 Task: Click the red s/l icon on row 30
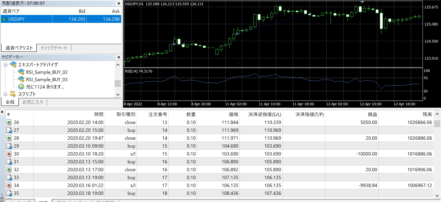click(x=9, y=154)
